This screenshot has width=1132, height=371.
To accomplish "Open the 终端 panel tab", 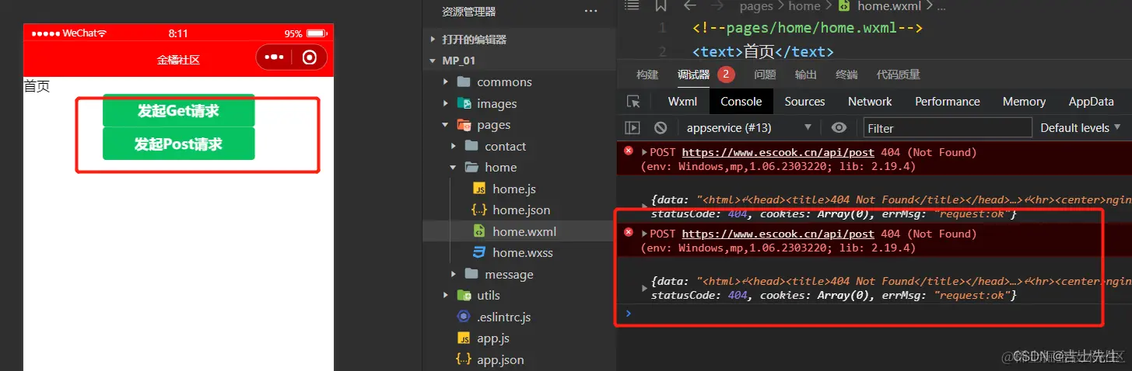I will (x=846, y=75).
